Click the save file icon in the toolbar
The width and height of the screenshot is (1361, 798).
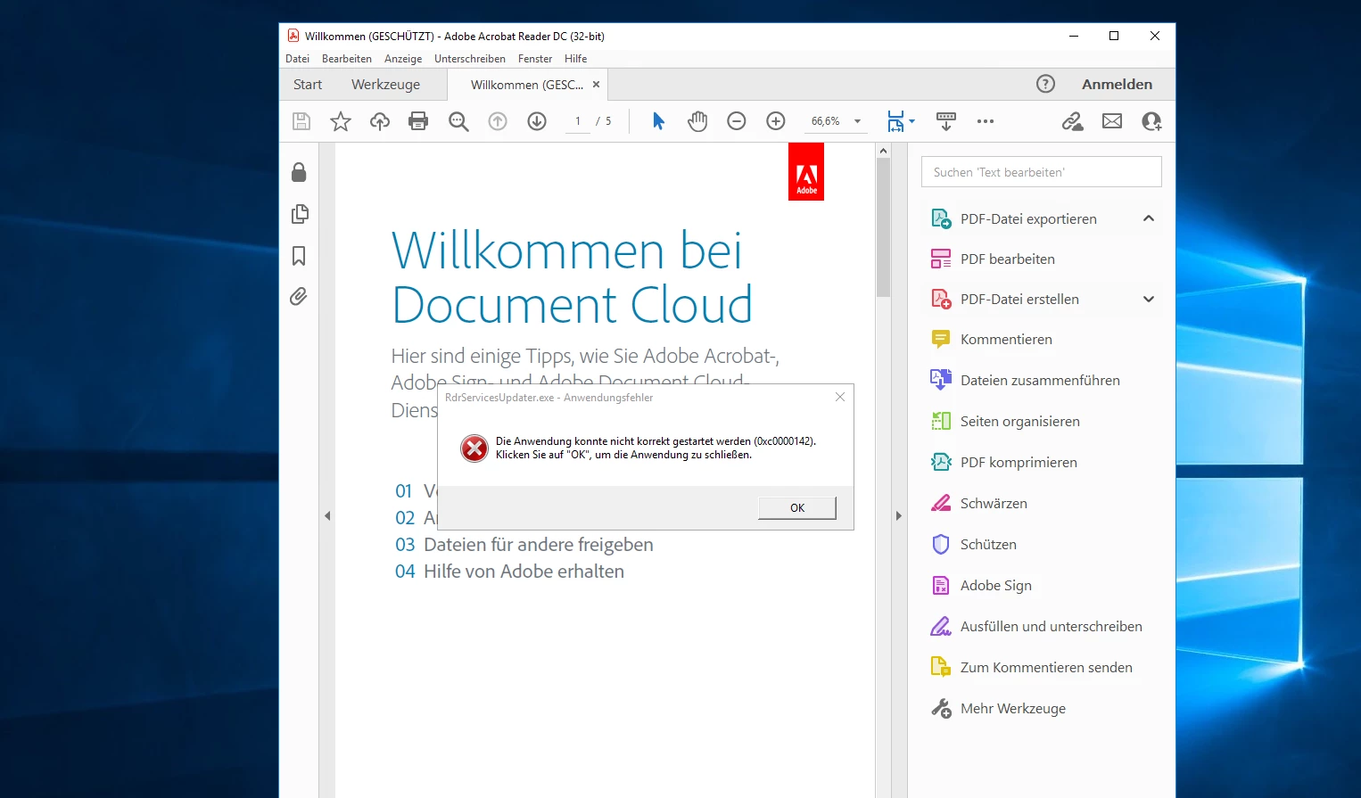click(x=301, y=121)
